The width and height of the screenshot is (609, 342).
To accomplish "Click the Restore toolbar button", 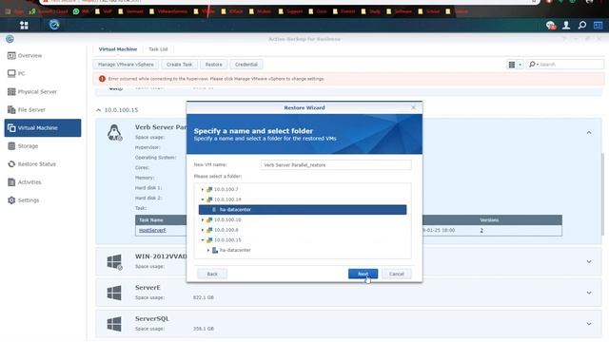I will point(213,65).
